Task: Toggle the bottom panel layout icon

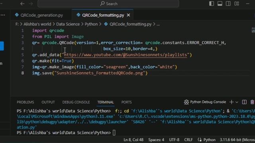Action: pyautogui.click(x=220, y=4)
